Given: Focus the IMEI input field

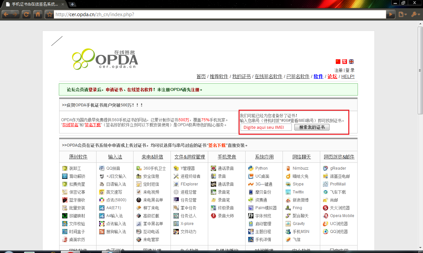Looking at the screenshot, I should (266, 127).
